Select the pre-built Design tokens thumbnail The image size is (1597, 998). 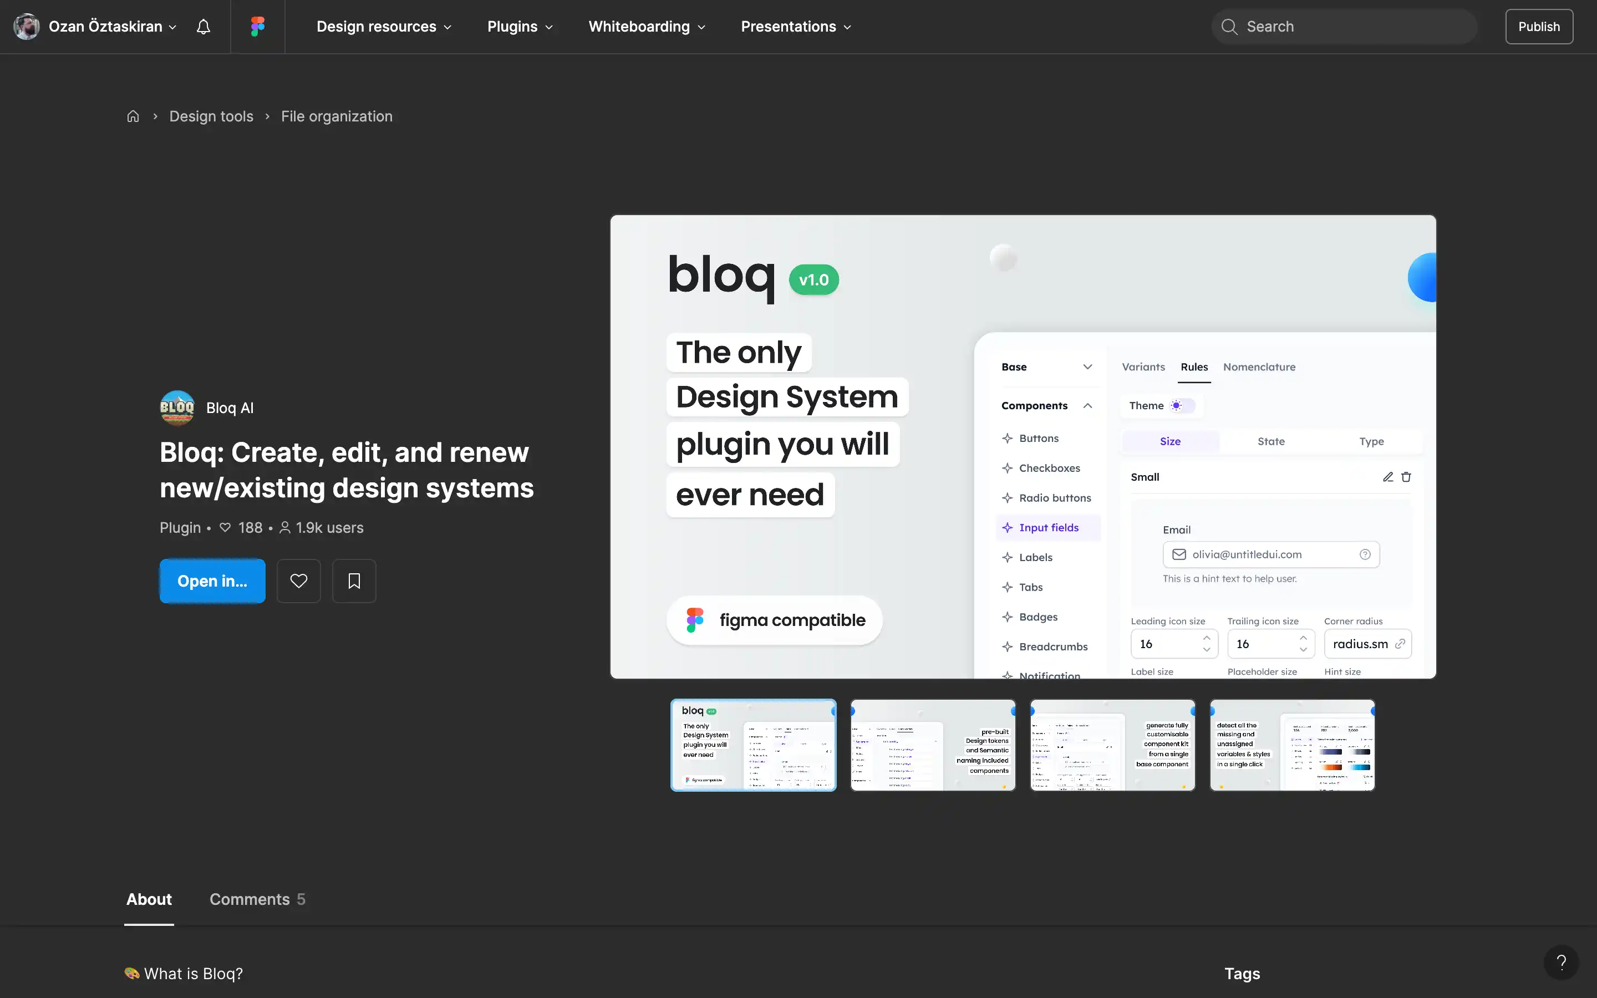[933, 745]
